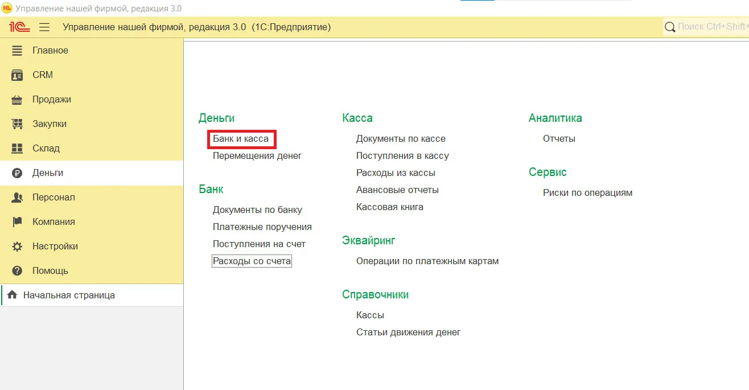Click the Склад grid icon

[17, 149]
